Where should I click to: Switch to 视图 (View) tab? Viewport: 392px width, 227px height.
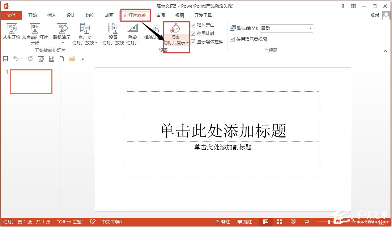coord(179,16)
